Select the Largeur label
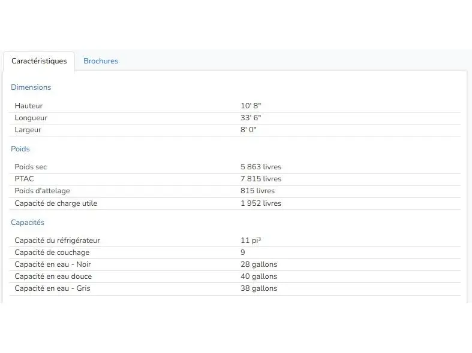 point(28,130)
